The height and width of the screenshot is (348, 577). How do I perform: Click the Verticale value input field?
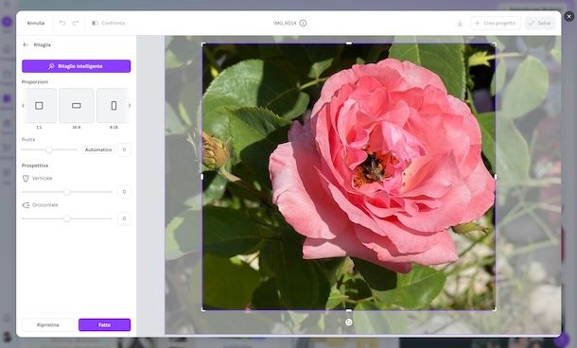tap(124, 192)
